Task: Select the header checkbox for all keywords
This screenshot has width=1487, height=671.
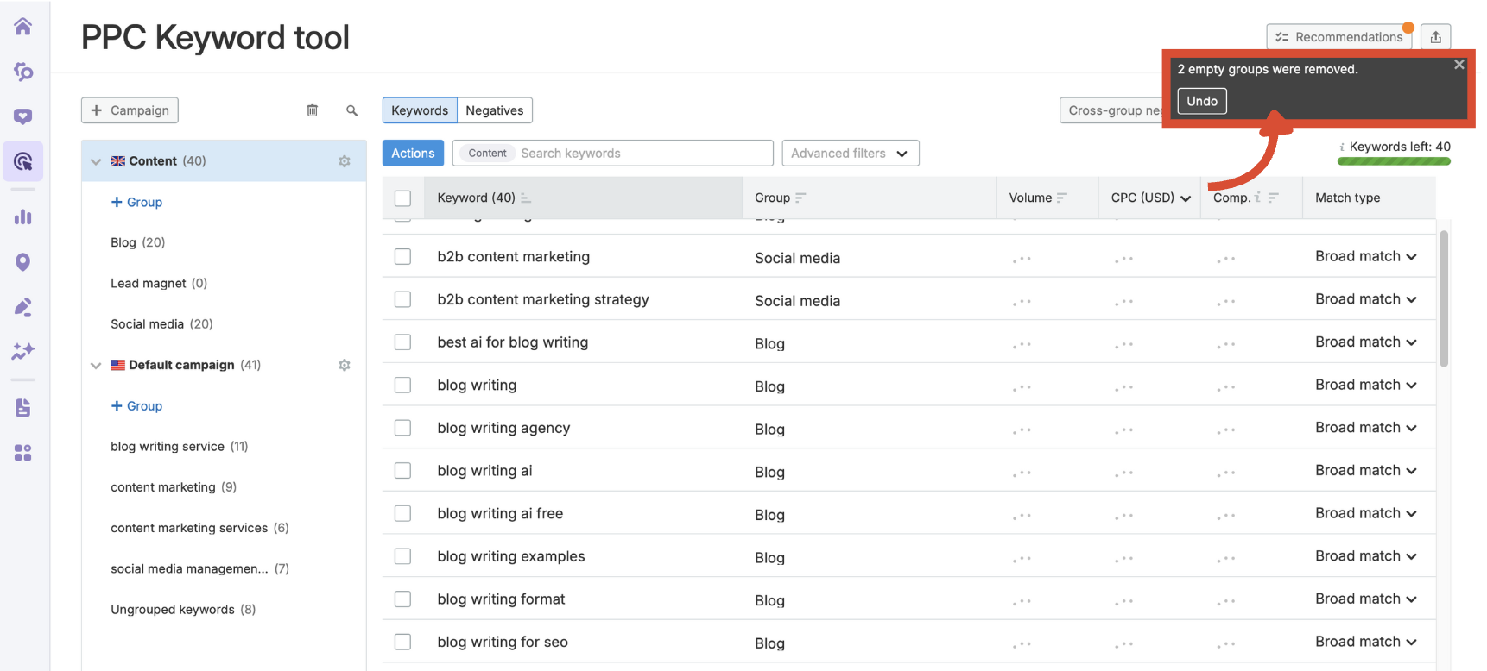Action: pyautogui.click(x=402, y=198)
